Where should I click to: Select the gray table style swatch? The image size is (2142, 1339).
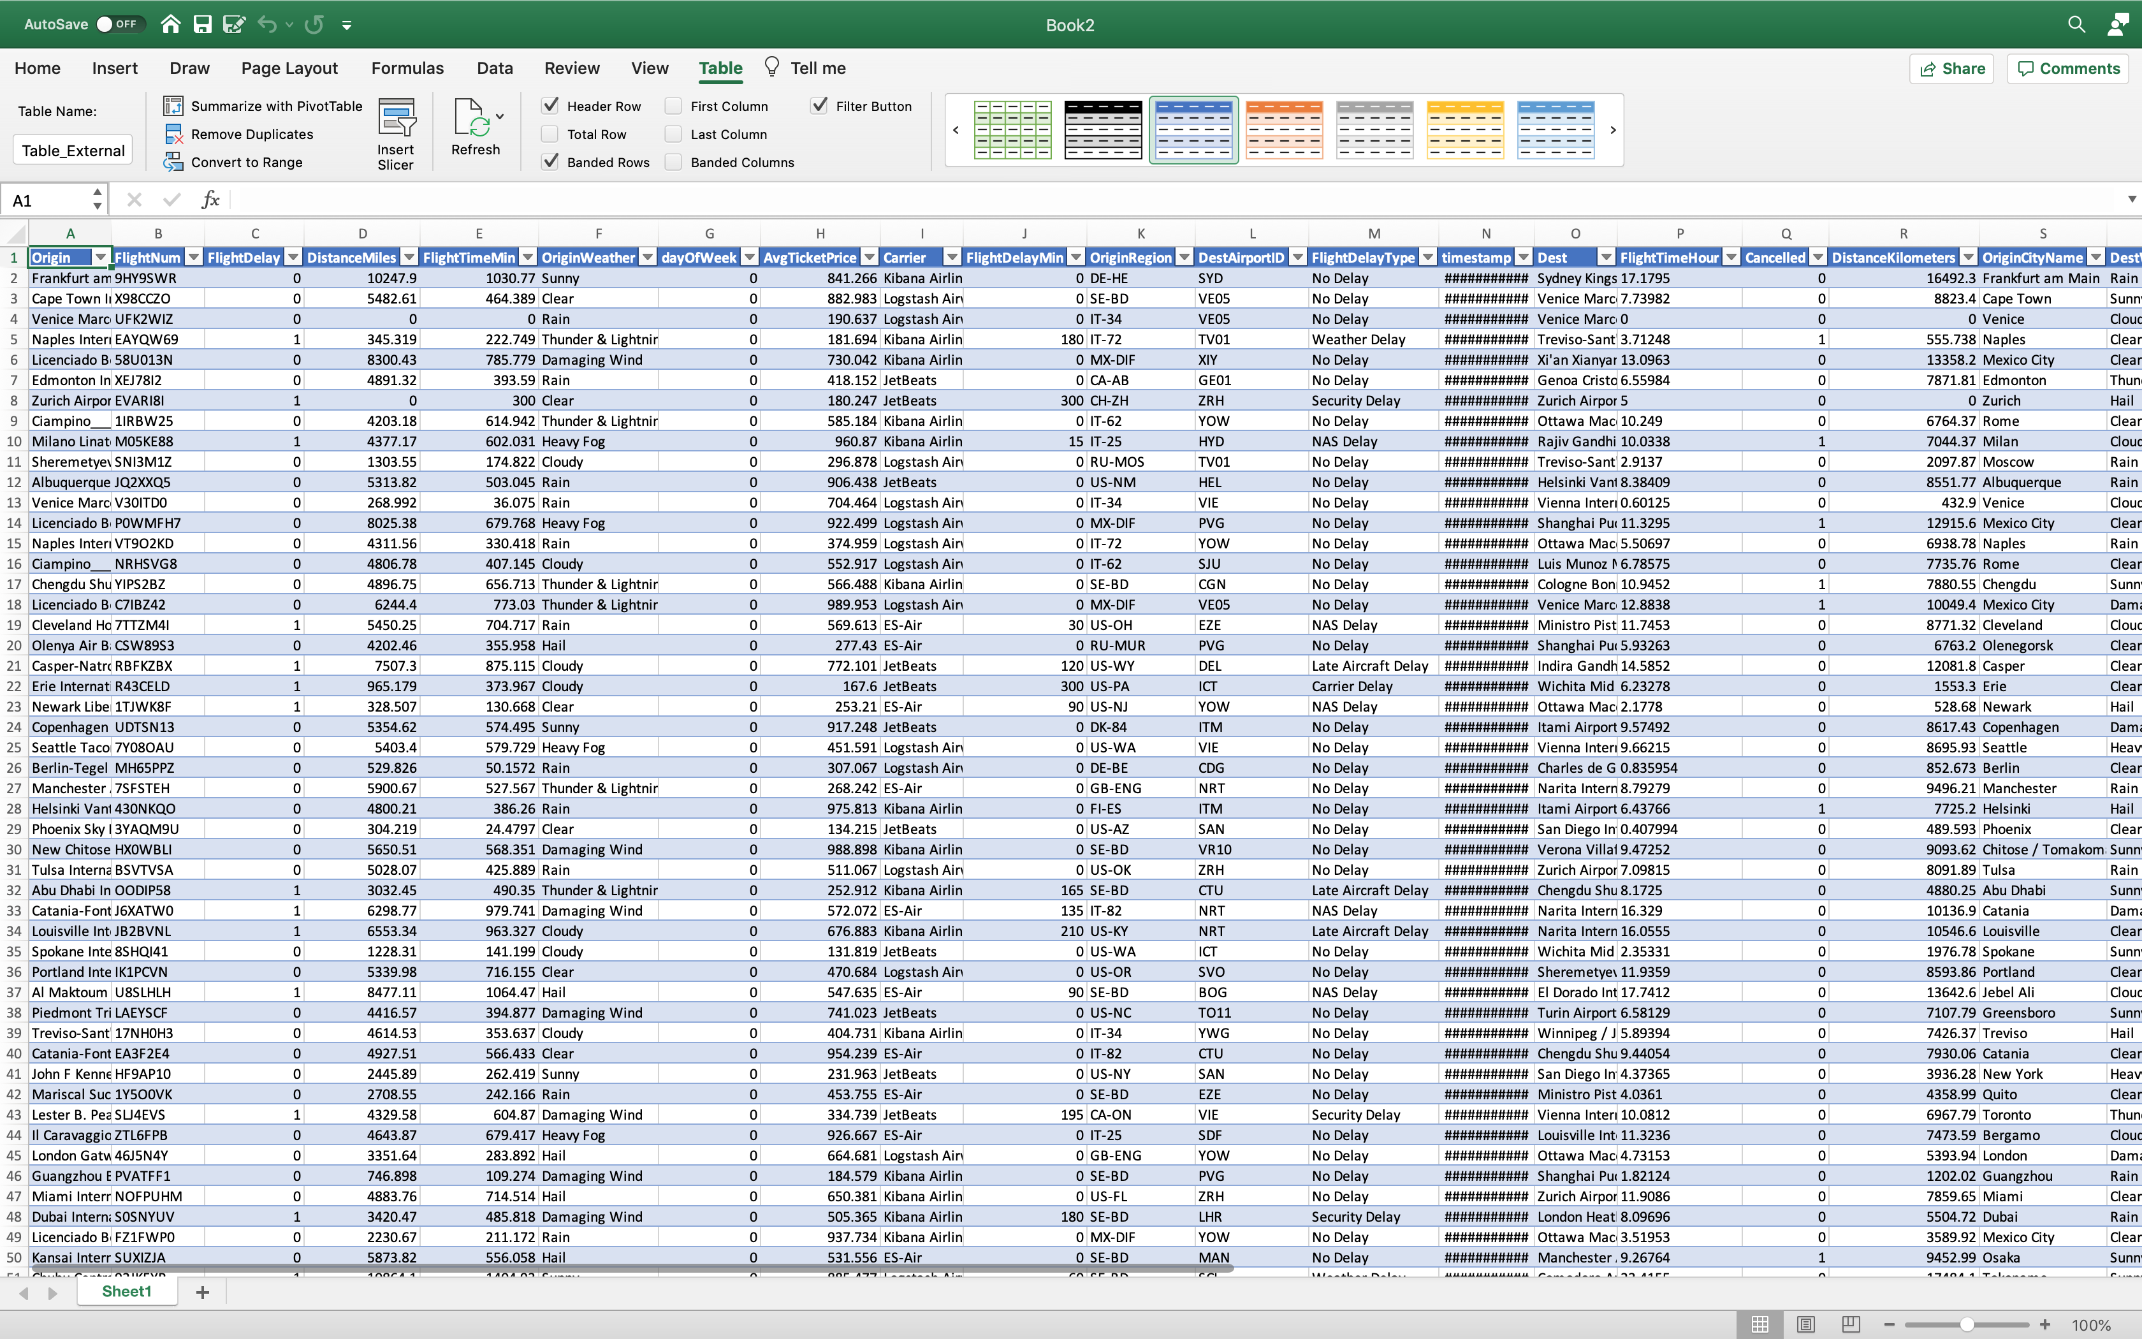[x=1374, y=130]
